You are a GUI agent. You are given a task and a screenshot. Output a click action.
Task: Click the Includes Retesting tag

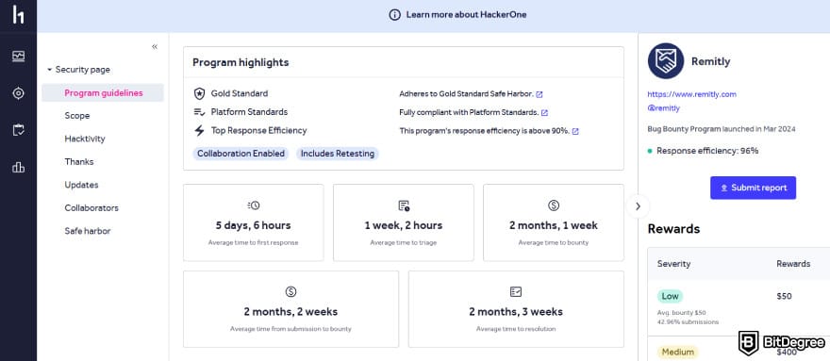point(338,154)
